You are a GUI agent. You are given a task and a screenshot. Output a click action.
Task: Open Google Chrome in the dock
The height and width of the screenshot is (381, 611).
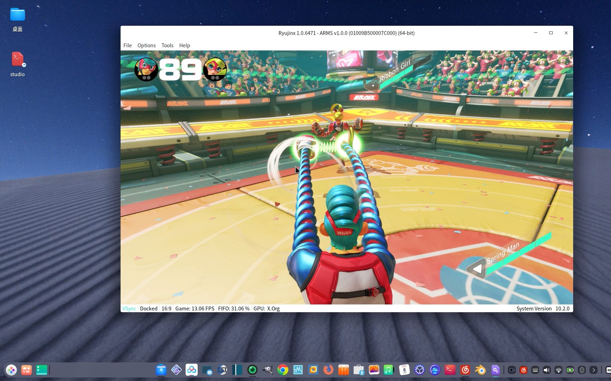point(283,370)
